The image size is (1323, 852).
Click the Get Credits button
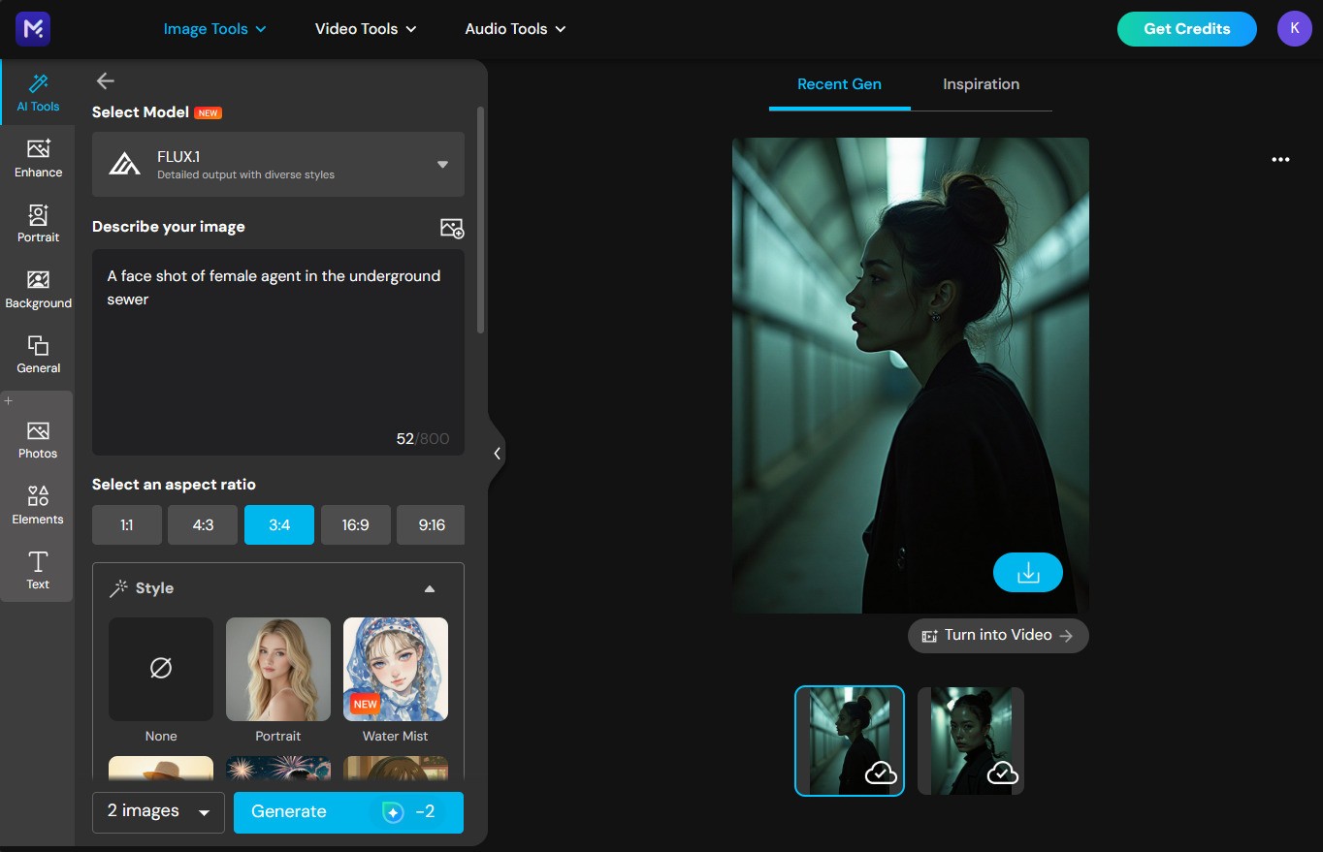[1187, 29]
